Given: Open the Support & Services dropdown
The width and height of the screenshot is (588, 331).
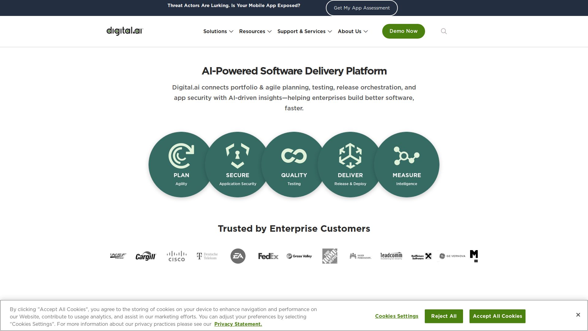Looking at the screenshot, I should coord(304,31).
